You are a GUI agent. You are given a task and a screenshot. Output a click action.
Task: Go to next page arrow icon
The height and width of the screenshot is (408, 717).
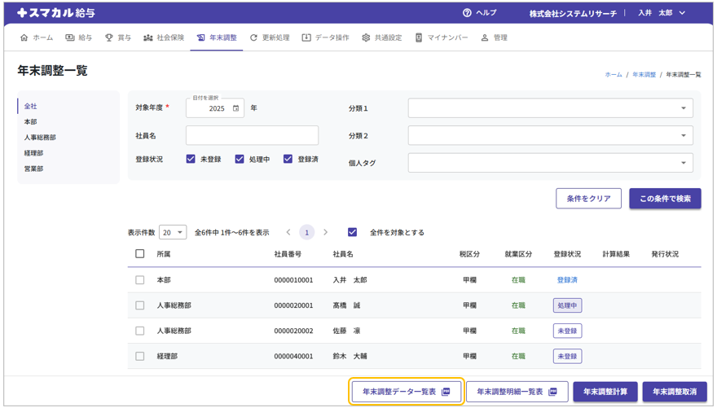[326, 233]
